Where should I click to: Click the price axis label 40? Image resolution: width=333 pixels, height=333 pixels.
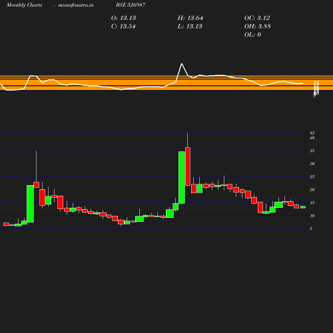click(x=312, y=138)
